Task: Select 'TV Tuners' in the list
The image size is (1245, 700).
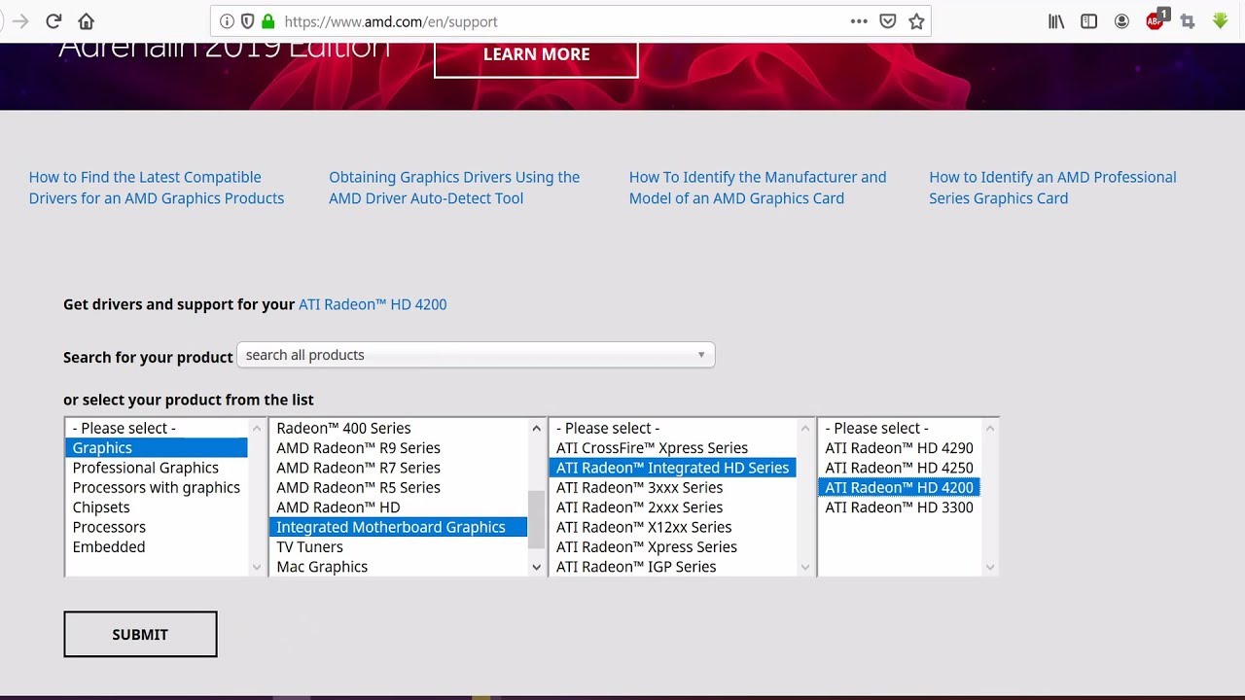Action: click(x=399, y=546)
